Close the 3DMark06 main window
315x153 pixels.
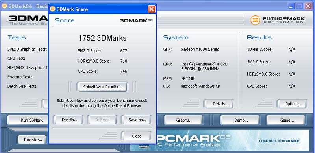308,6
